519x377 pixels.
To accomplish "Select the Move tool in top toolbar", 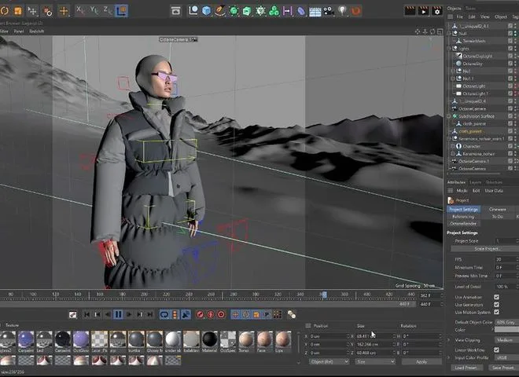I will coord(64,12).
